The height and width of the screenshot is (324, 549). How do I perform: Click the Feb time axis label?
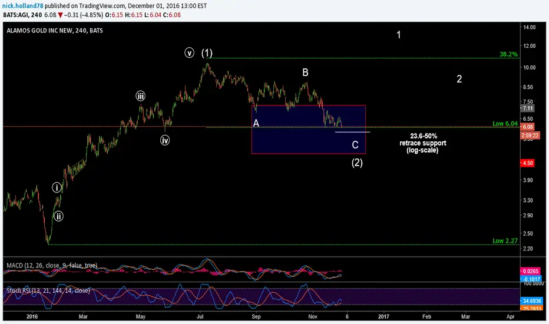click(426, 316)
